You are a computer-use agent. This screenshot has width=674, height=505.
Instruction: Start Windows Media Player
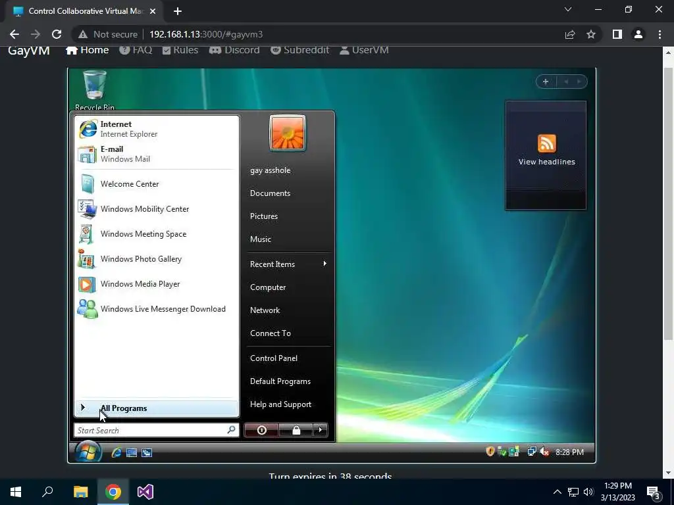pos(157,284)
